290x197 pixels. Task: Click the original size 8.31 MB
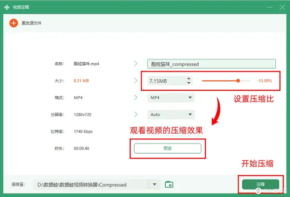[x=81, y=81]
